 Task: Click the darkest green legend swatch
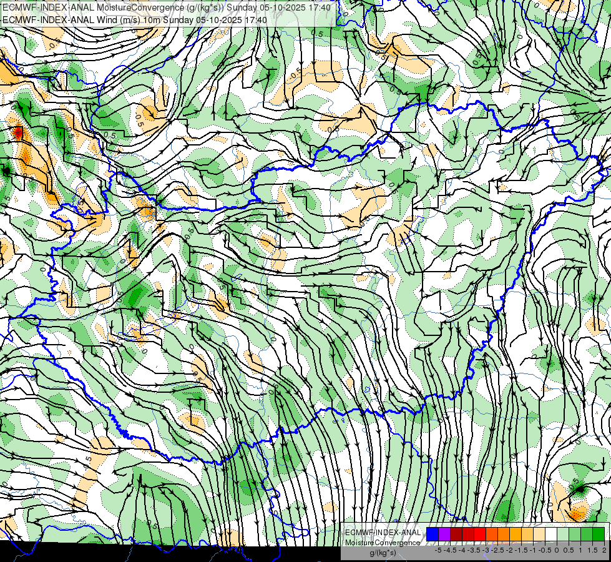tap(599, 534)
